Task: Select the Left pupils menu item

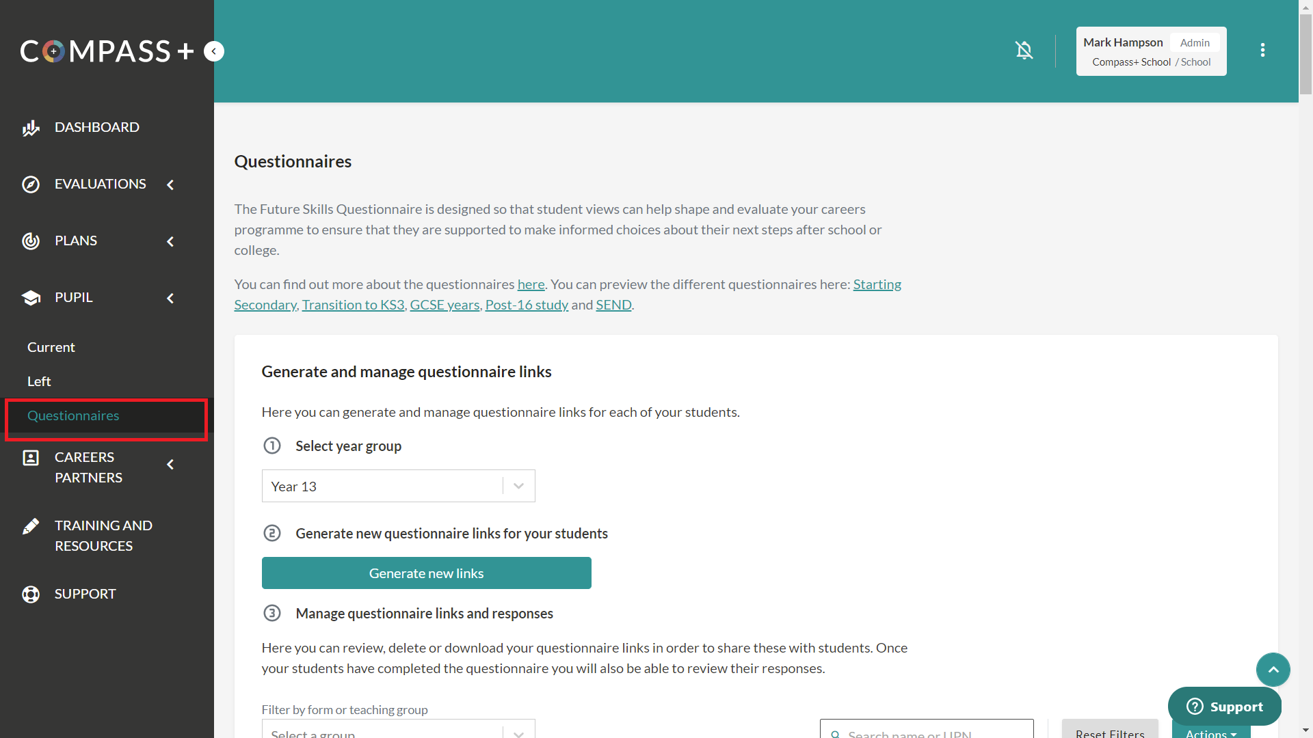Action: 39,381
